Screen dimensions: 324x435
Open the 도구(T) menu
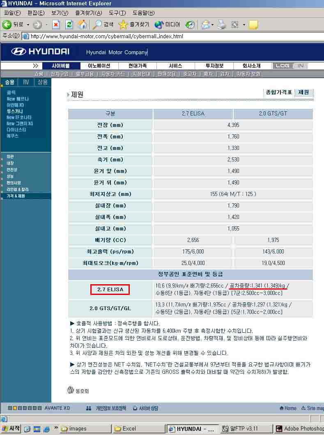click(x=117, y=13)
